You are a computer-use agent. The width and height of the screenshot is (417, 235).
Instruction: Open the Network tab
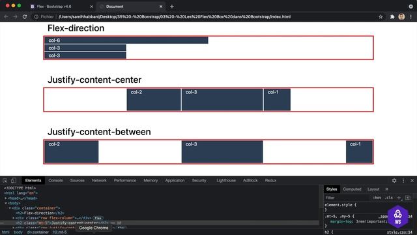pos(99,180)
